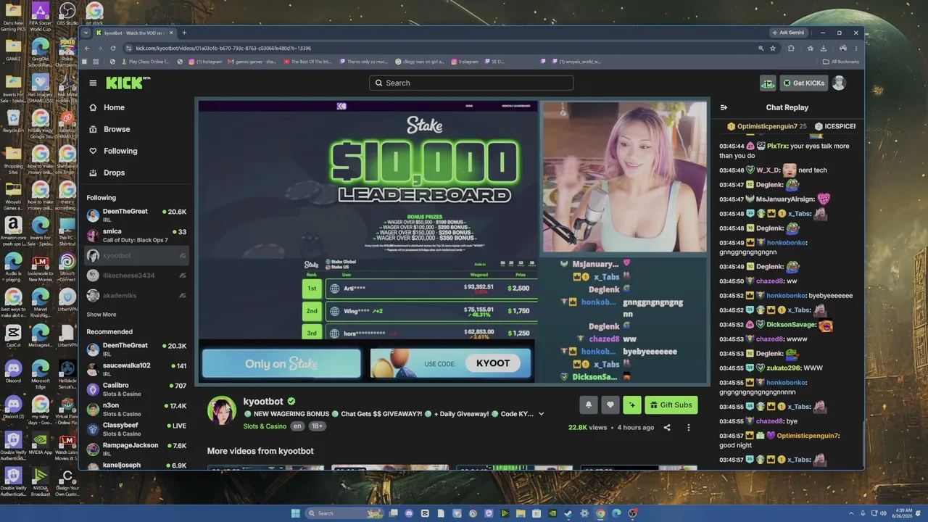Open 'The Best Of The Int...' YouTube bookmark

coord(307,62)
